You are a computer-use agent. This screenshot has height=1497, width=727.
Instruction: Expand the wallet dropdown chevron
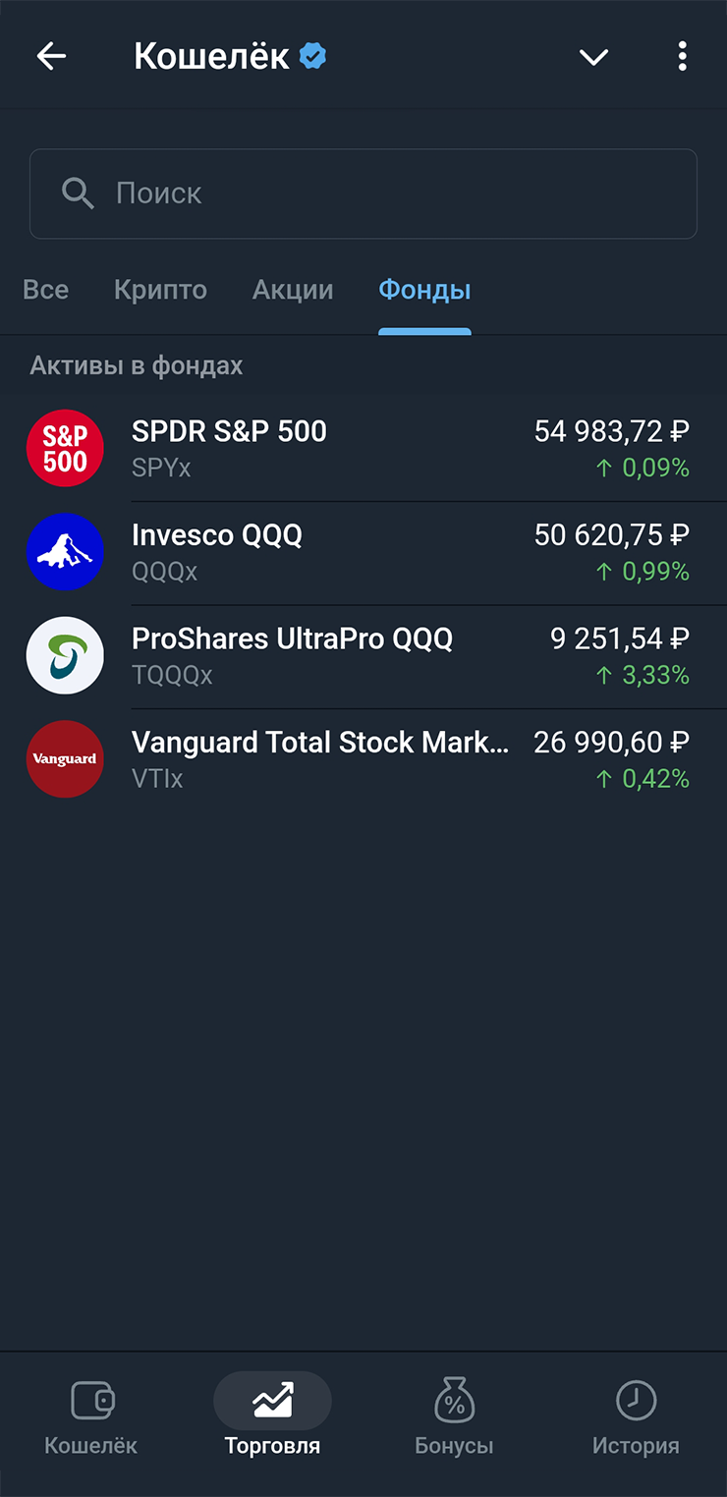point(593,58)
